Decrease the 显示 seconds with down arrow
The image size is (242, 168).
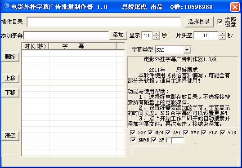(x=156, y=37)
